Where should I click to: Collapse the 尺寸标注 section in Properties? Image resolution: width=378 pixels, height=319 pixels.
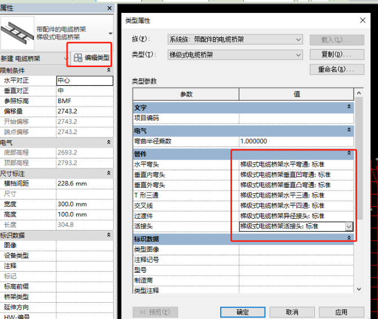pyautogui.click(x=109, y=173)
